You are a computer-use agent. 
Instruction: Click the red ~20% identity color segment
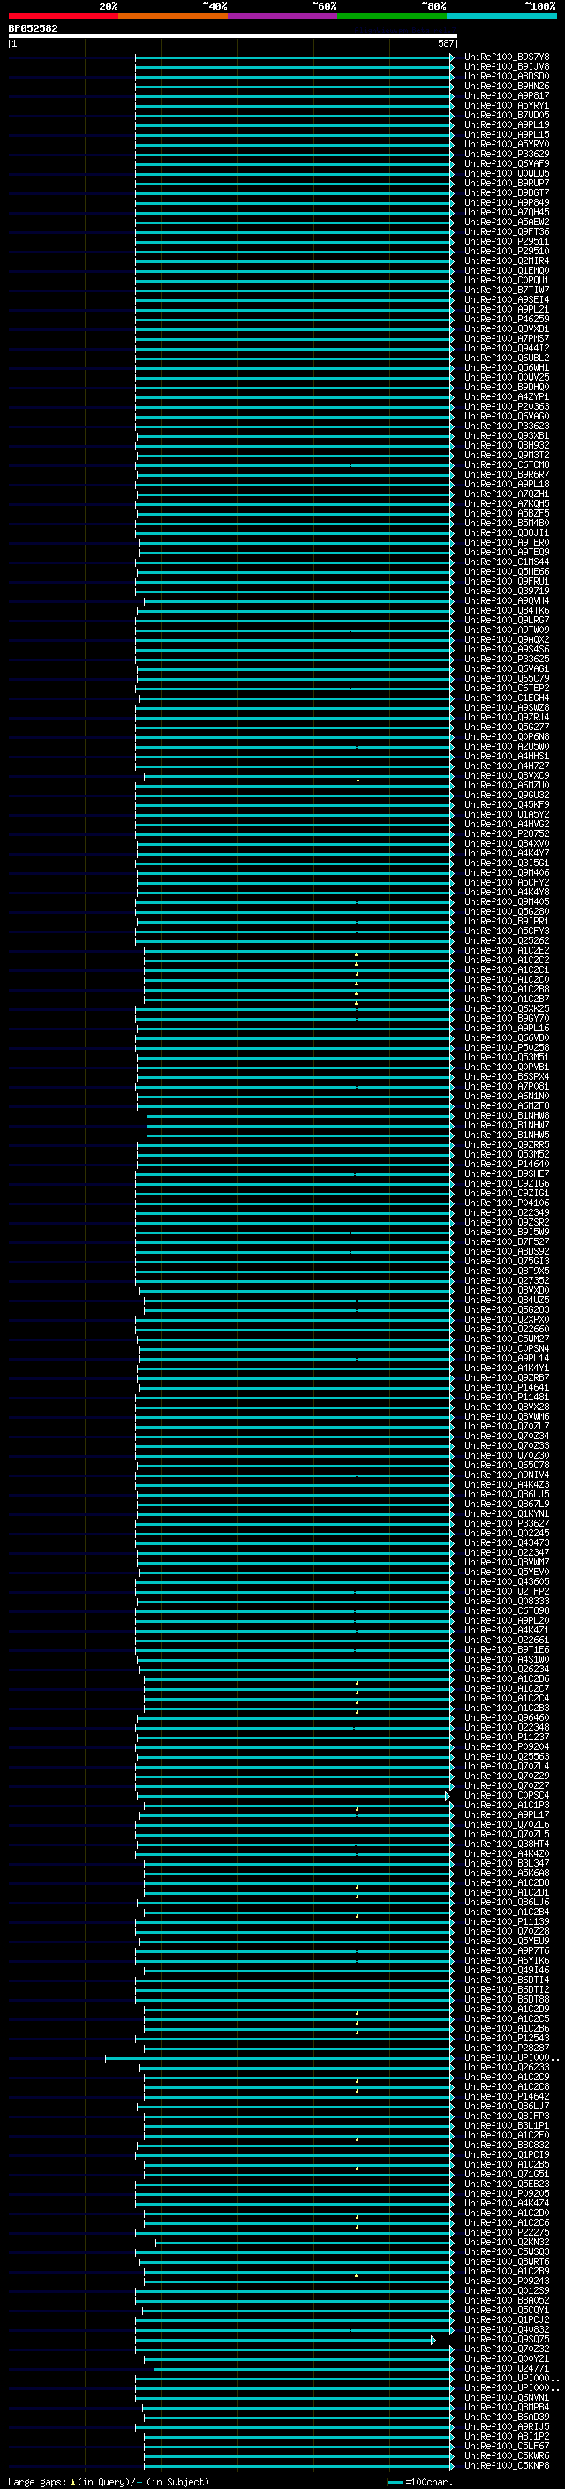coord(63,17)
